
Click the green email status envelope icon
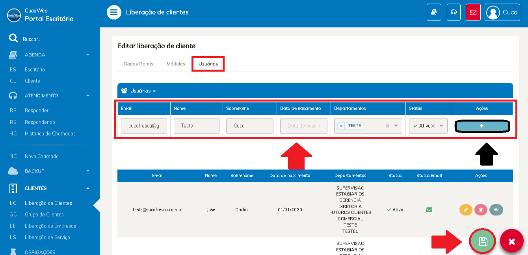point(429,210)
